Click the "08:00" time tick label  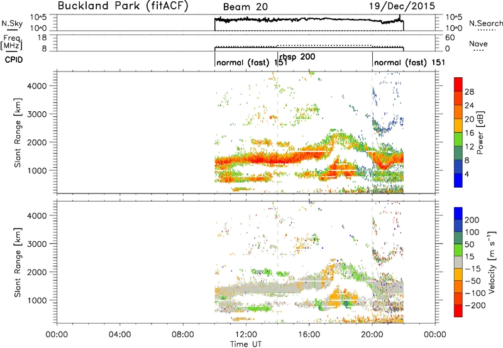pyautogui.click(x=183, y=335)
